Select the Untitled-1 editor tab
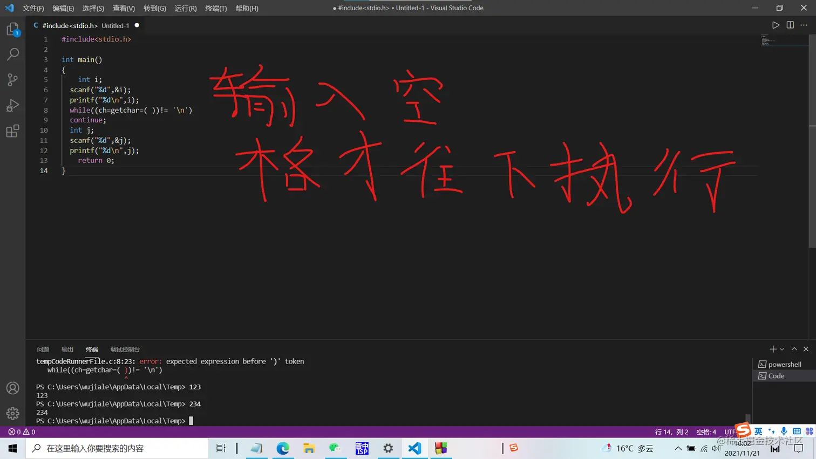Image resolution: width=816 pixels, height=459 pixels. pyautogui.click(x=86, y=25)
